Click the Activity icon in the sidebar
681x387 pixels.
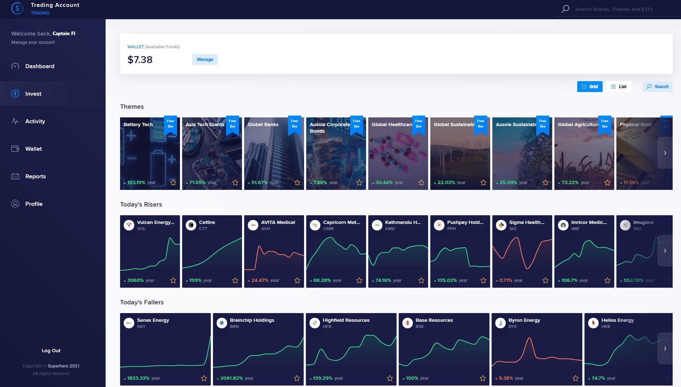15,121
